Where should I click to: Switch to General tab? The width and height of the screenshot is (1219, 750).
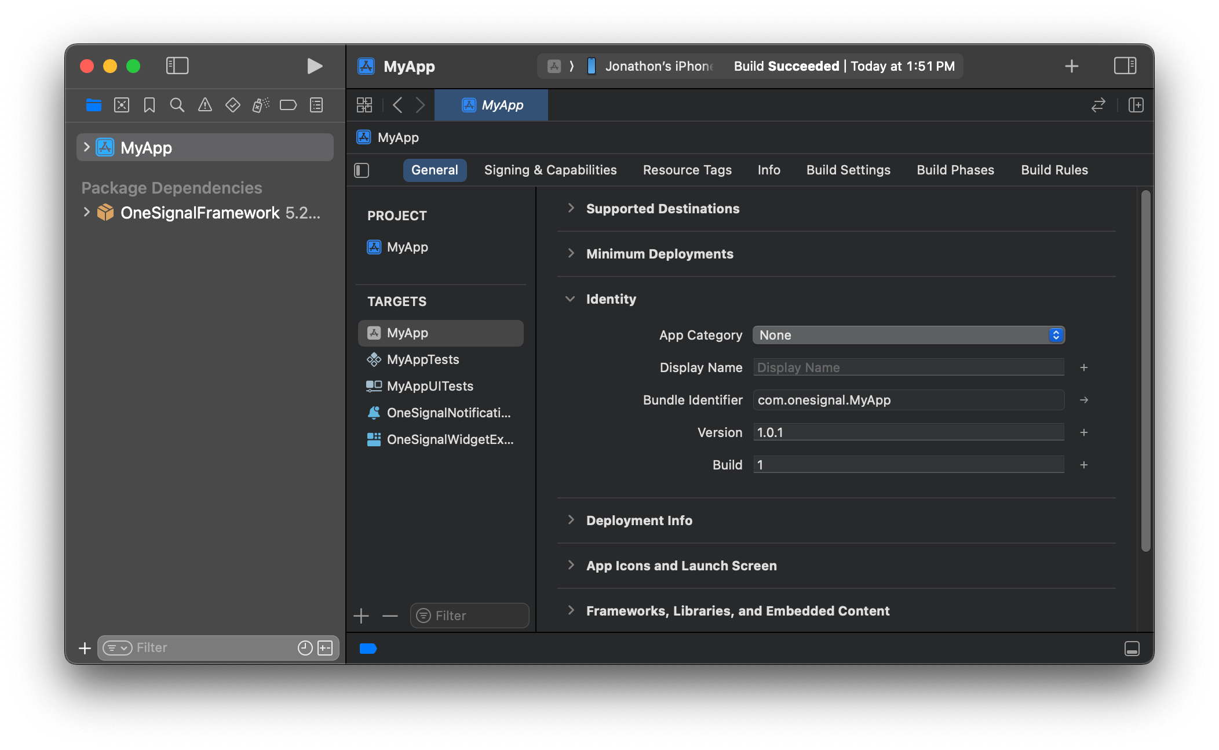point(435,170)
